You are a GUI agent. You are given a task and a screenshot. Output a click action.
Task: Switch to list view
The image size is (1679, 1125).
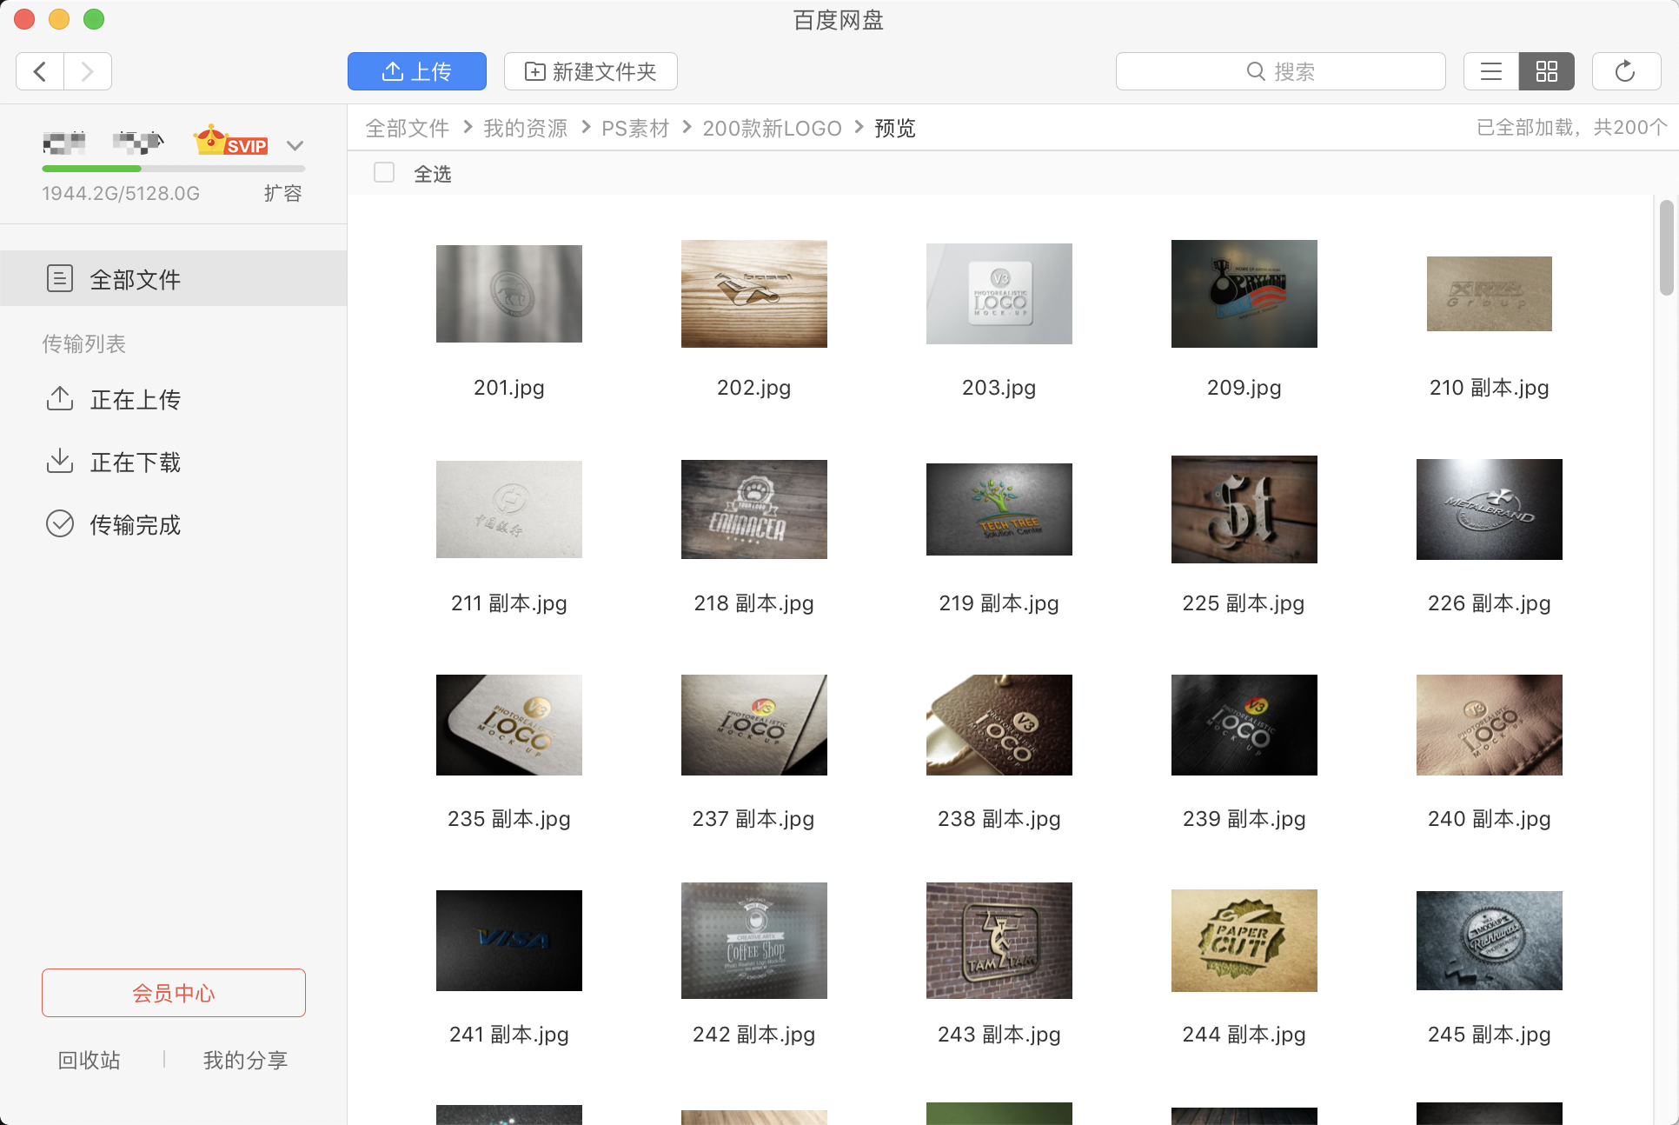[1491, 71]
